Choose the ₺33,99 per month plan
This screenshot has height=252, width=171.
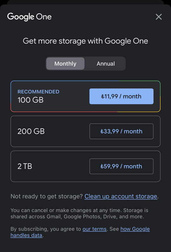pyautogui.click(x=121, y=131)
